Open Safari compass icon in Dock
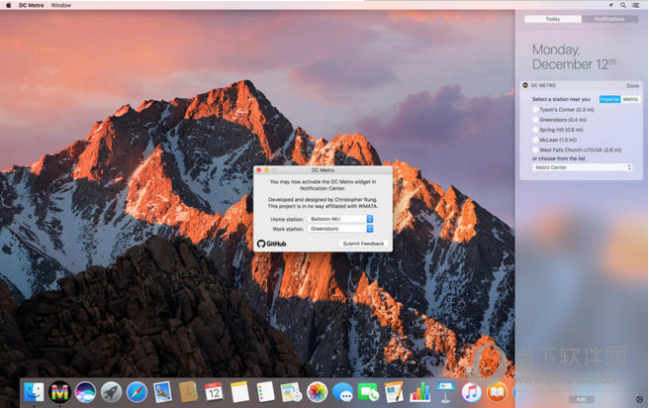Viewport: 649px width, 408px height. click(137, 392)
